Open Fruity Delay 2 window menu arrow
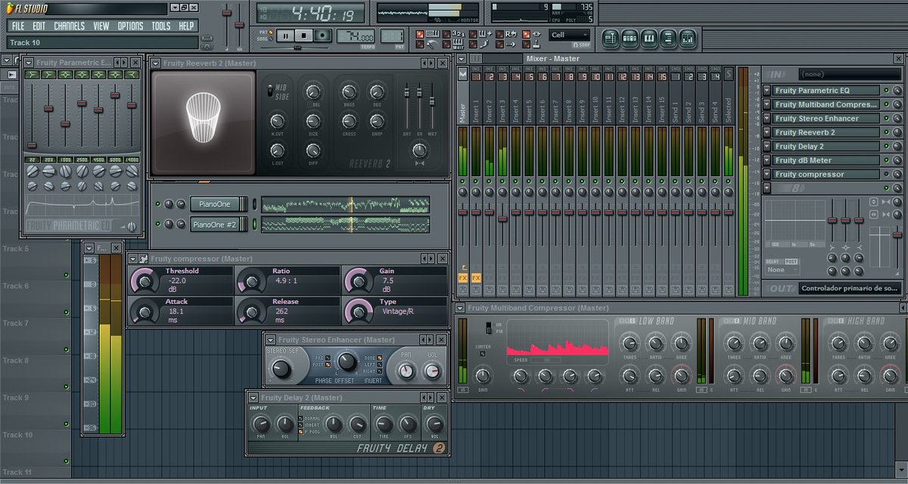 click(253, 398)
